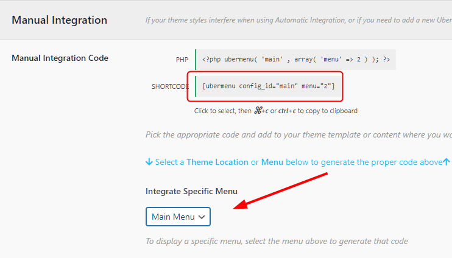Image resolution: width=452 pixels, height=258 pixels.
Task: Click the red annotation arrow
Action: [x=281, y=191]
